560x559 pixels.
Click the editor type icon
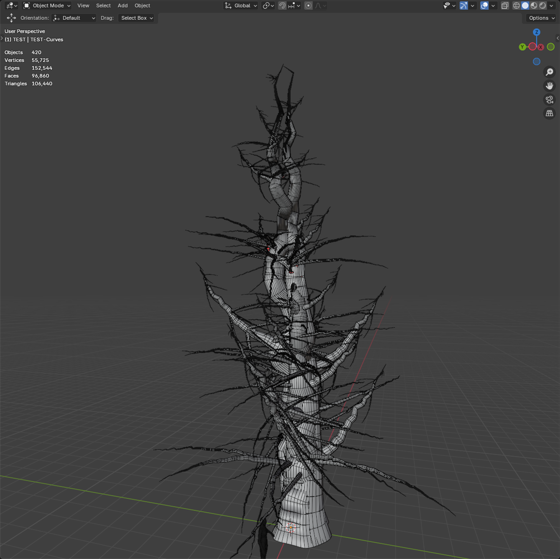coord(11,5)
